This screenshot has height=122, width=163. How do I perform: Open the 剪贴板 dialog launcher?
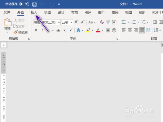point(29,39)
